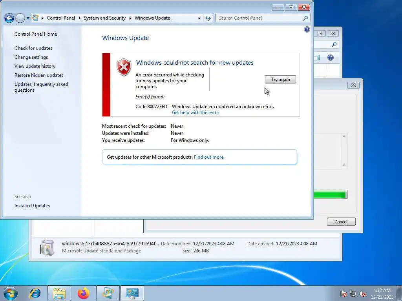Screen dimensions: 402x301
Task: Click the Windows Update page heading
Action: point(125,38)
